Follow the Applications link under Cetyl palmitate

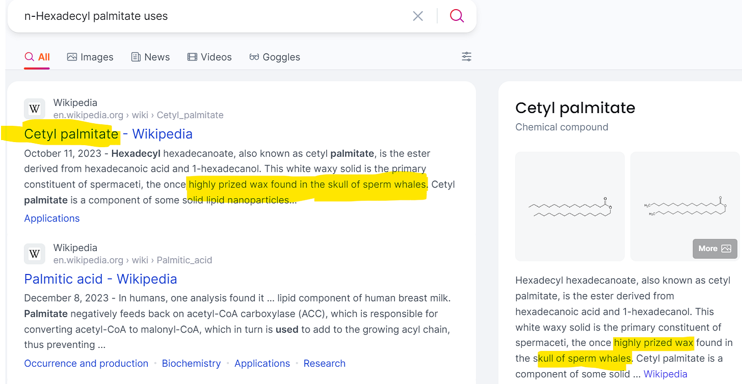(52, 218)
